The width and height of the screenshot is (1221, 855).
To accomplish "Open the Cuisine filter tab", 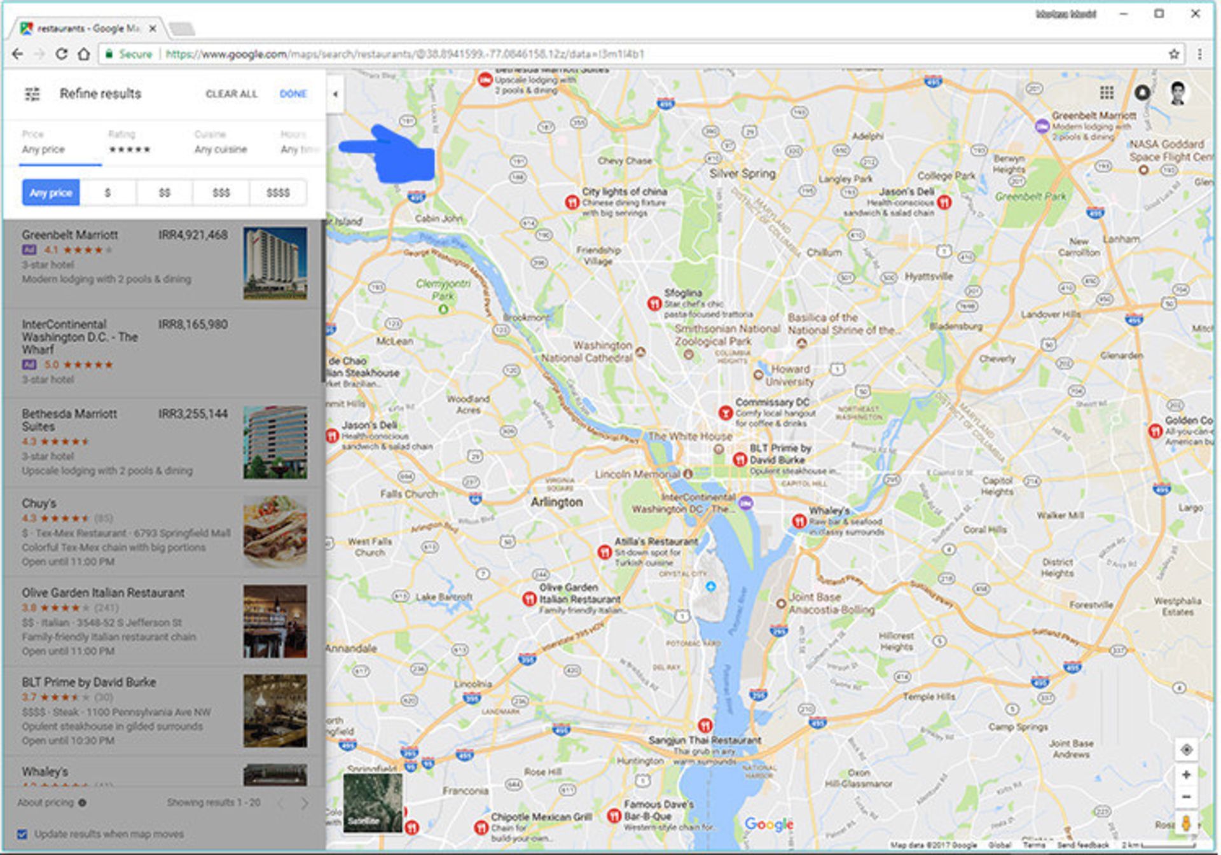I will tap(221, 142).
